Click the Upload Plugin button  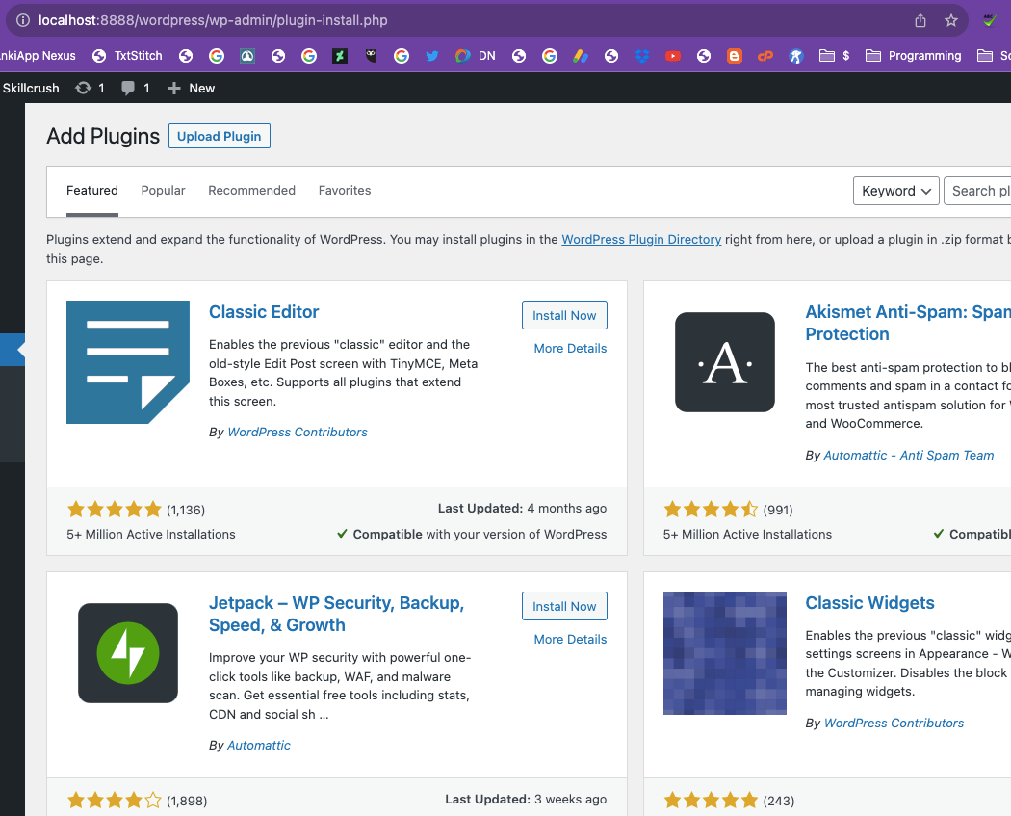(220, 136)
